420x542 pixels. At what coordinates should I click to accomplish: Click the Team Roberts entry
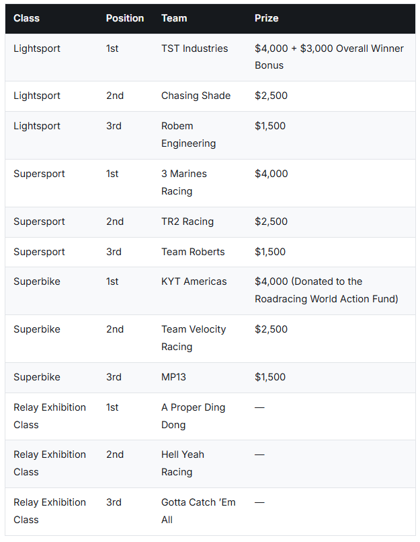tap(193, 252)
